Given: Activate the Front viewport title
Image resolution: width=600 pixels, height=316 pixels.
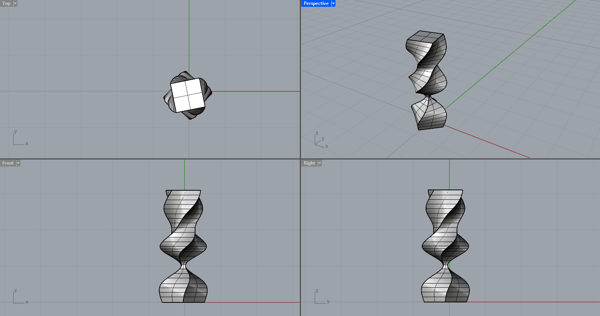Looking at the screenshot, I should 8,163.
